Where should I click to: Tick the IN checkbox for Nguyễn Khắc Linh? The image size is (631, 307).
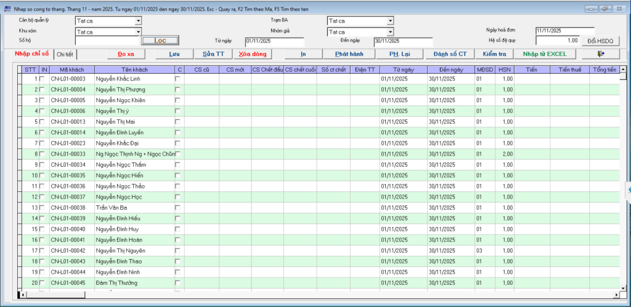click(x=43, y=79)
